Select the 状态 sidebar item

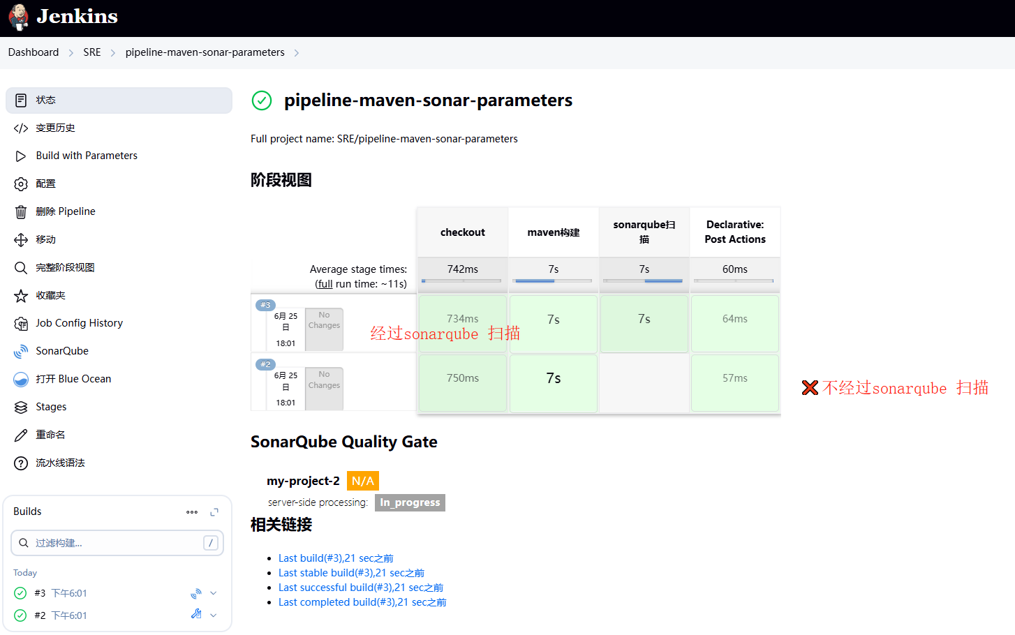119,100
